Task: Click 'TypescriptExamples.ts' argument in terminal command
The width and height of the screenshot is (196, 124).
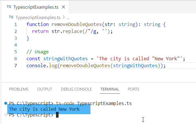Action: click(104, 103)
